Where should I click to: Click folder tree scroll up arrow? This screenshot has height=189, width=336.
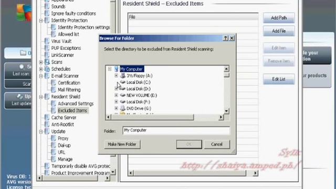pos(226,69)
